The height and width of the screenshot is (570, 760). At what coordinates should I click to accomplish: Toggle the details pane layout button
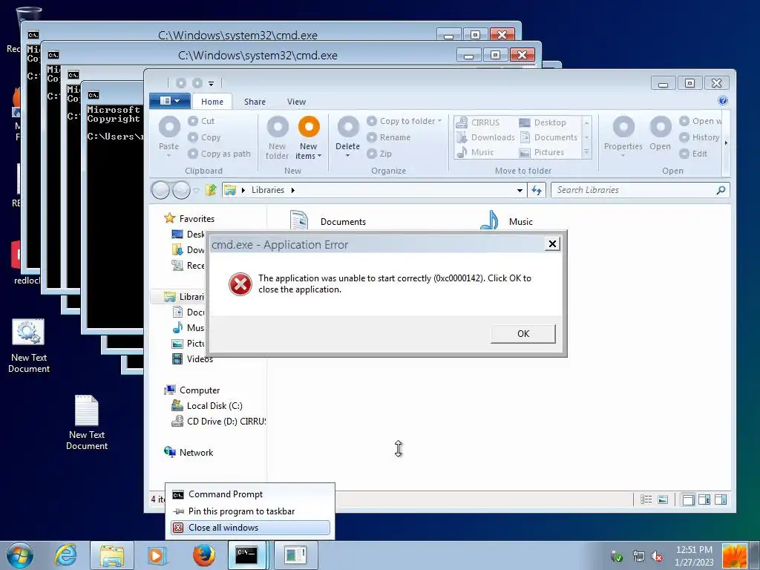(721, 499)
